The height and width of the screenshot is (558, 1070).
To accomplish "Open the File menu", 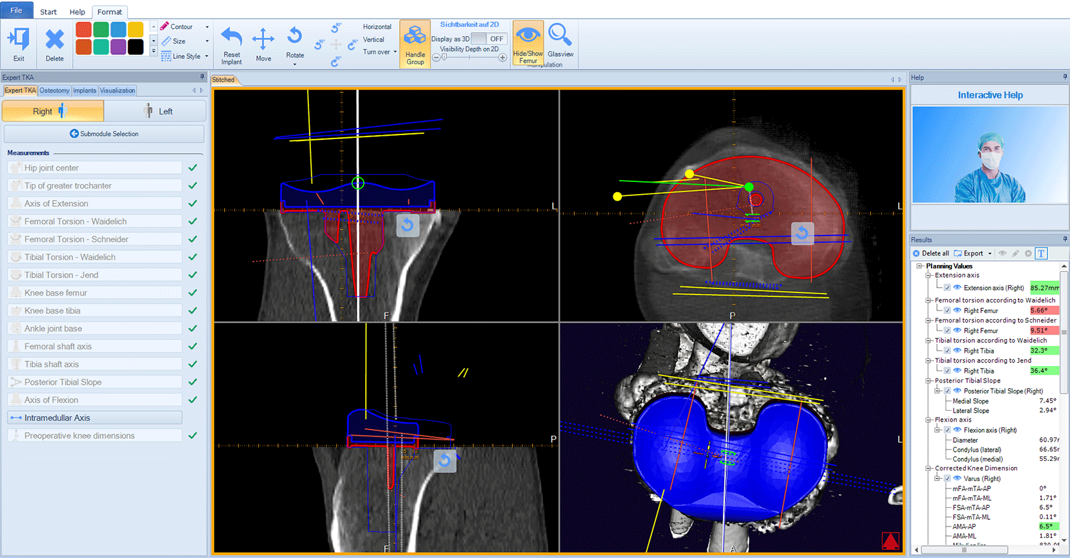I will pyautogui.click(x=16, y=10).
